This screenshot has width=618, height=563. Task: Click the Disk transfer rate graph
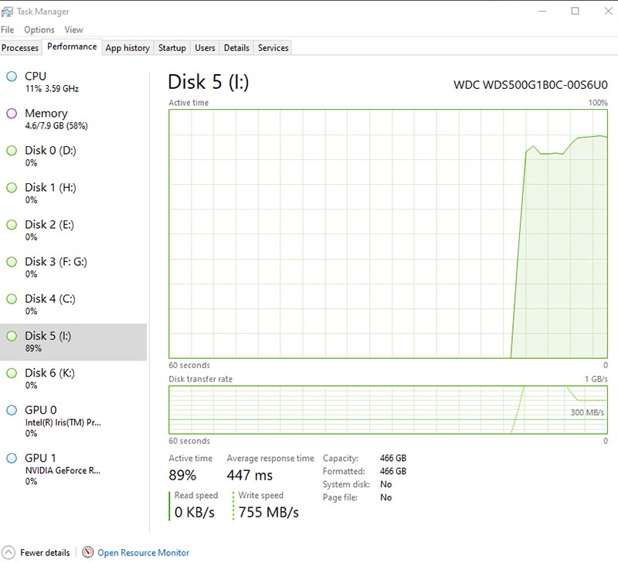coord(389,410)
